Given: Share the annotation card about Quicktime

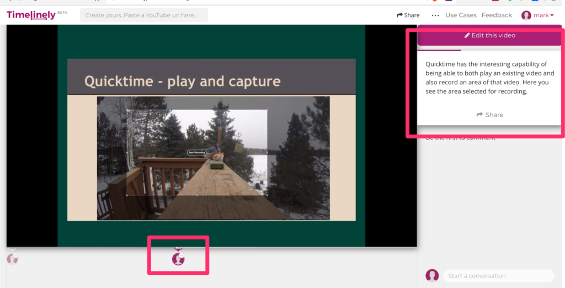Looking at the screenshot, I should tap(489, 115).
